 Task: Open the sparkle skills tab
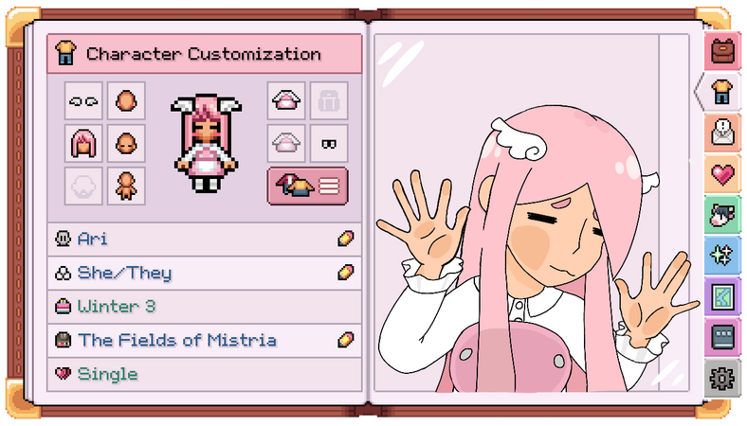(x=722, y=256)
